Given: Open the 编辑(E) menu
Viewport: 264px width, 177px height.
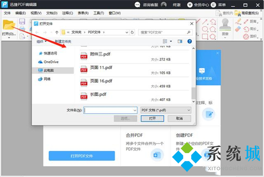Looking at the screenshot, I should pos(20,13).
